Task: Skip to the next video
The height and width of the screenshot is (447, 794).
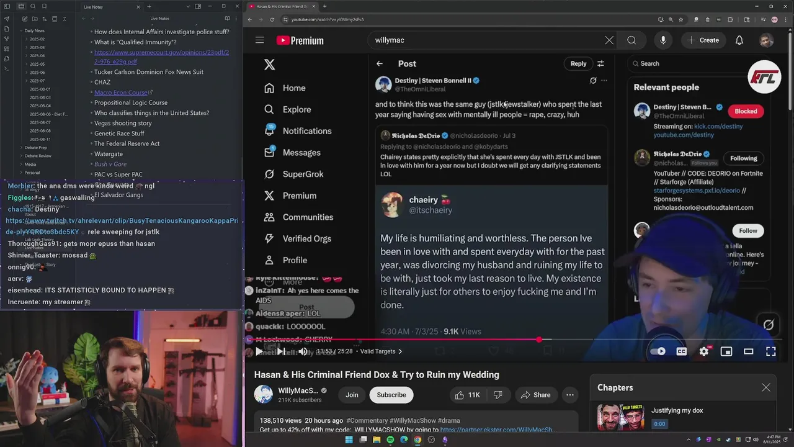Action: [x=281, y=351]
